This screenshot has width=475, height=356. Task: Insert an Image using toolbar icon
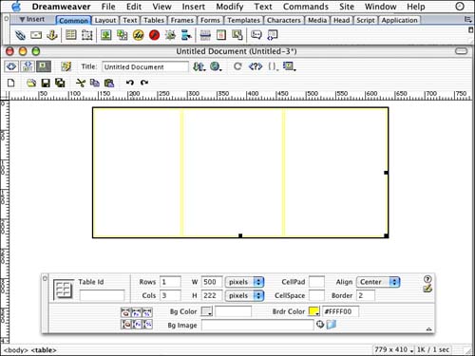point(106,35)
